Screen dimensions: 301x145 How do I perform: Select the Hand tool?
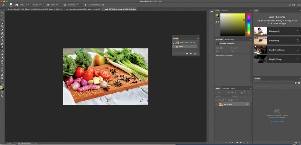[2, 75]
